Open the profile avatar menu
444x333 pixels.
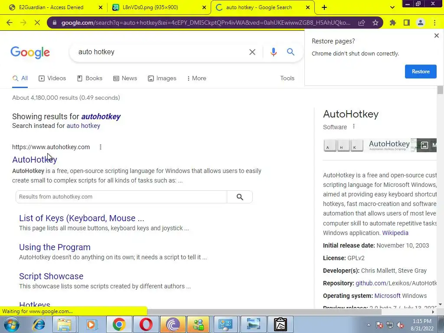pos(421,23)
